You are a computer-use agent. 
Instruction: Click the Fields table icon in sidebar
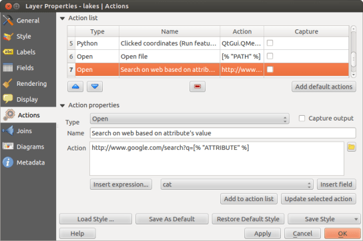[x=8, y=68]
